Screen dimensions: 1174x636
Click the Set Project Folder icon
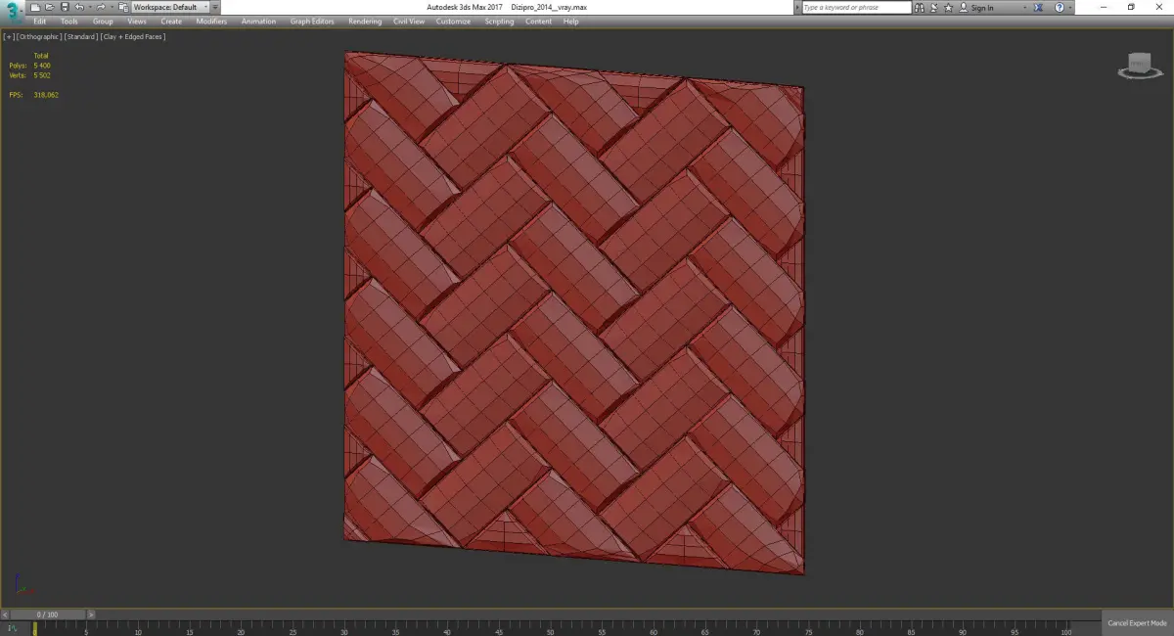[121, 7]
